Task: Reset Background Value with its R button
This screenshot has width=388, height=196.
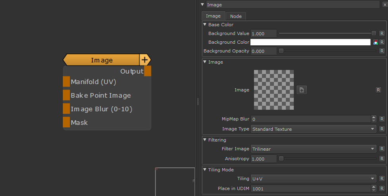Action: coord(382,33)
